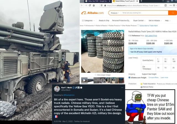Screen dimensions: 177x124
Task: Open the browser page actions ellipsis
Action: point(171,5)
